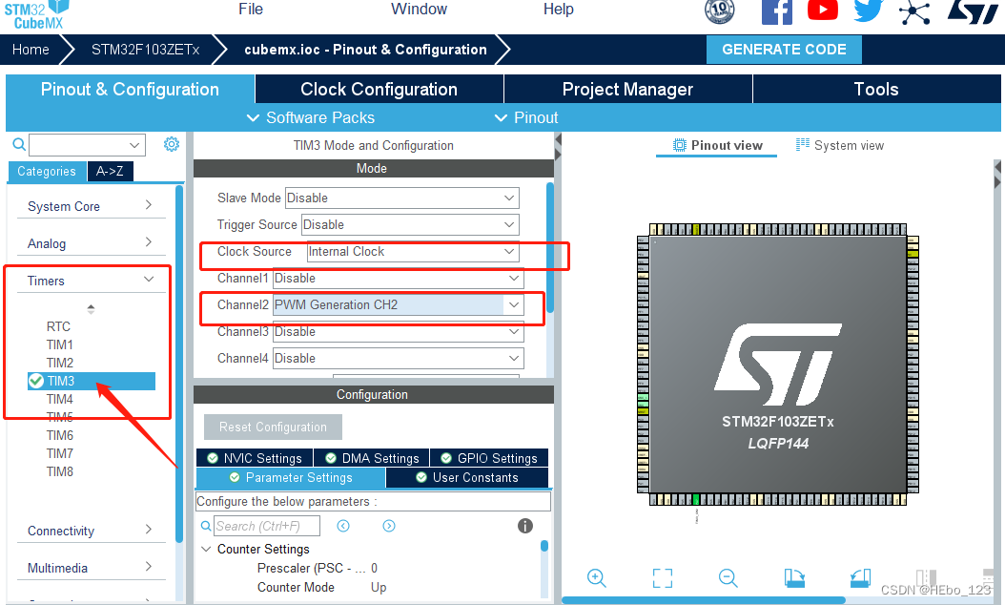Screen dimensions: 1005x605
Task: Zoom out of the pinout view
Action: pyautogui.click(x=728, y=578)
